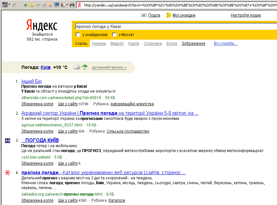This screenshot has width=277, height=205.
Task: Open Збережена копія for agroua.net result
Action: 37,131
